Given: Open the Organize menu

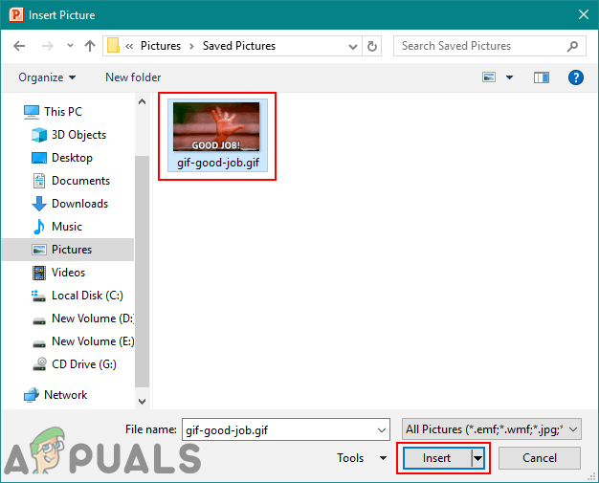Looking at the screenshot, I should click(47, 77).
